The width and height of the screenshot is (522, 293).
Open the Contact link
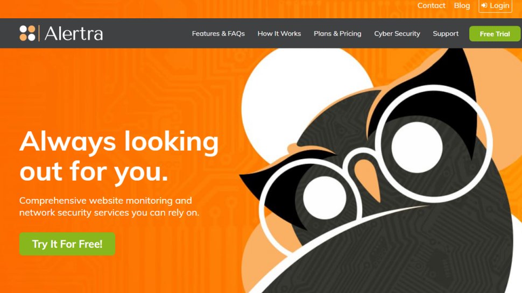tap(431, 5)
